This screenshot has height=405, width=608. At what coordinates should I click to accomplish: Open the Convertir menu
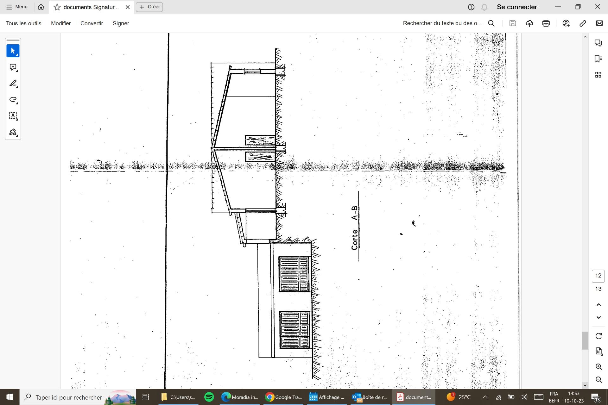coord(92,23)
